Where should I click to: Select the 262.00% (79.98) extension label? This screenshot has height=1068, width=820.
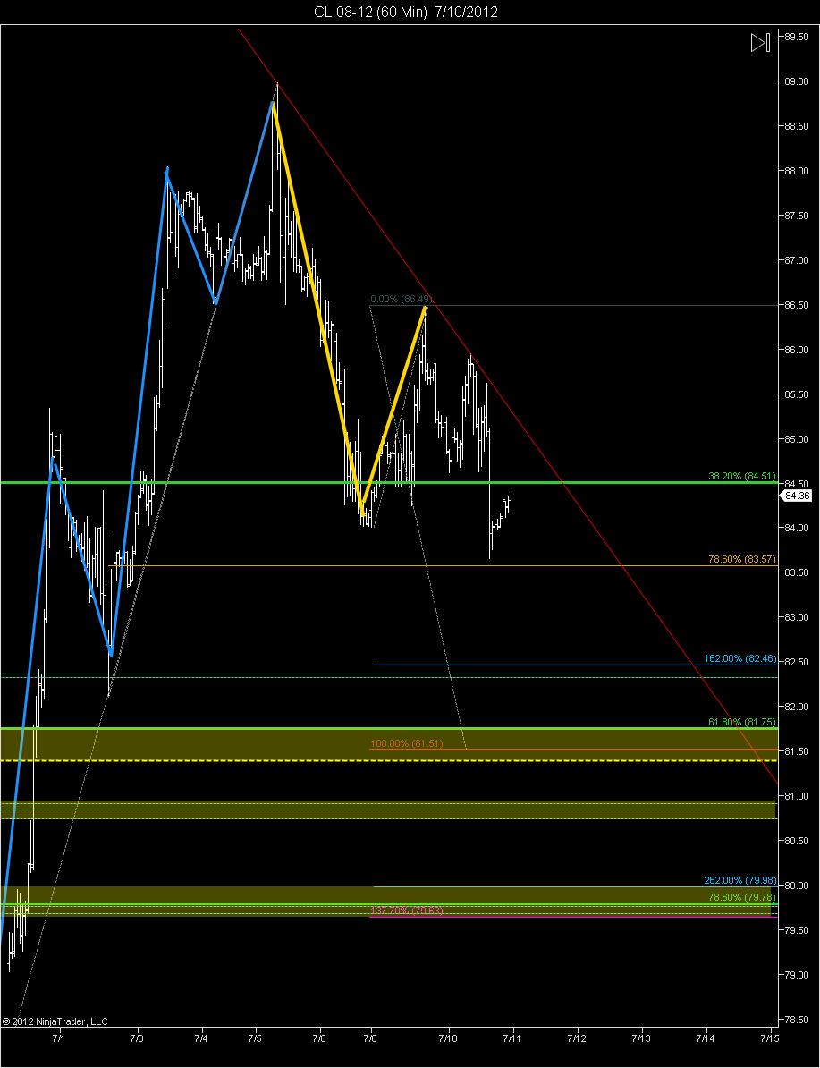point(740,880)
